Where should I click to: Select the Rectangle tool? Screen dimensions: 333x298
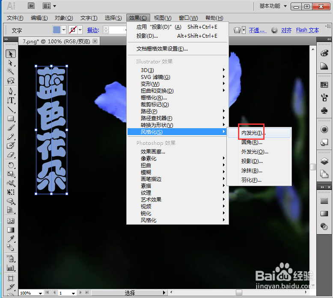point(10,118)
